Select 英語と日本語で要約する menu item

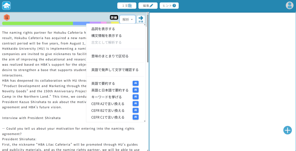(110, 90)
